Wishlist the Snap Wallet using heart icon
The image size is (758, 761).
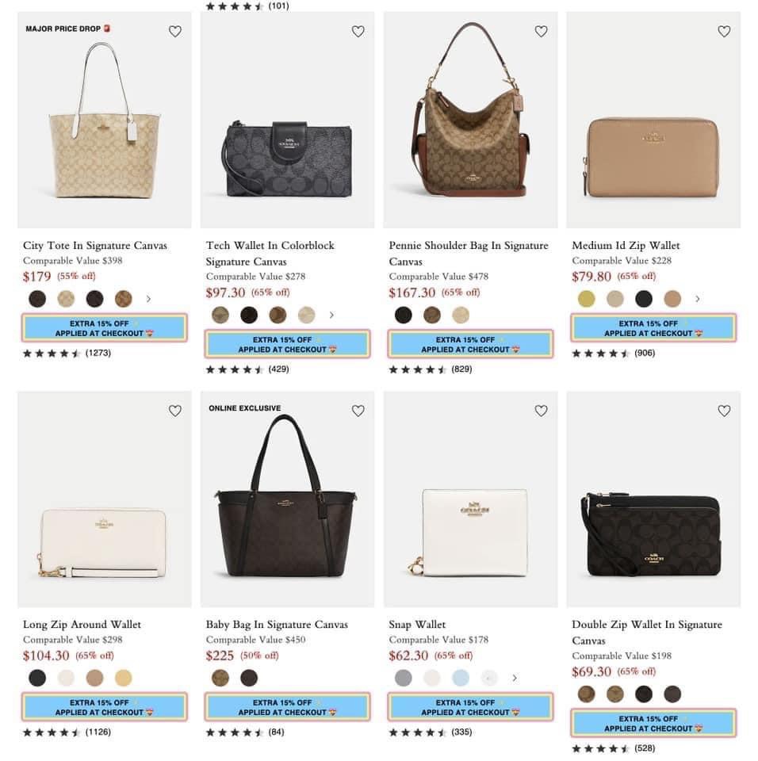541,411
